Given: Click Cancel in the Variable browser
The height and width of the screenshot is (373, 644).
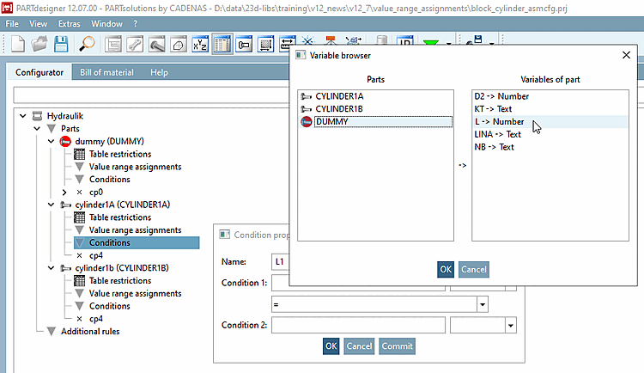Looking at the screenshot, I should point(473,269).
